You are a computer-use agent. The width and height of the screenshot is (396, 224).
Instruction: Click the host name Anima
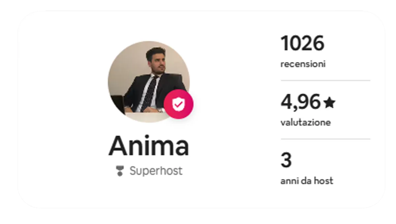pyautogui.click(x=148, y=146)
